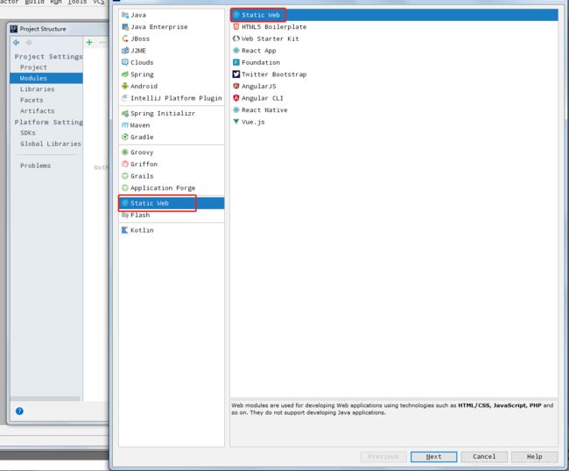Pick the Angular CLI icon
Viewport: 569px width, 471px height.
(236, 98)
